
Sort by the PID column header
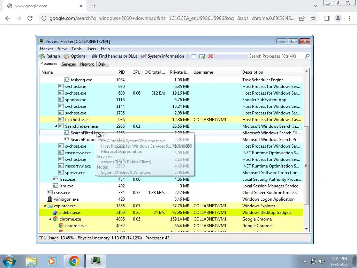pyautogui.click(x=118, y=72)
